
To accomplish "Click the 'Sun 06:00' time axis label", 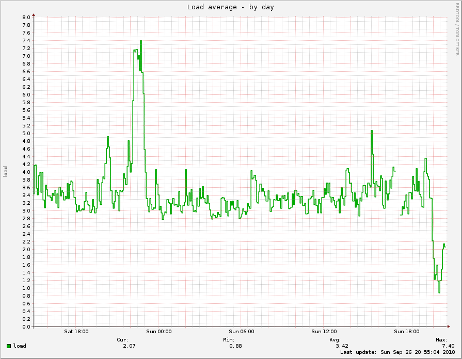I will [x=241, y=332].
